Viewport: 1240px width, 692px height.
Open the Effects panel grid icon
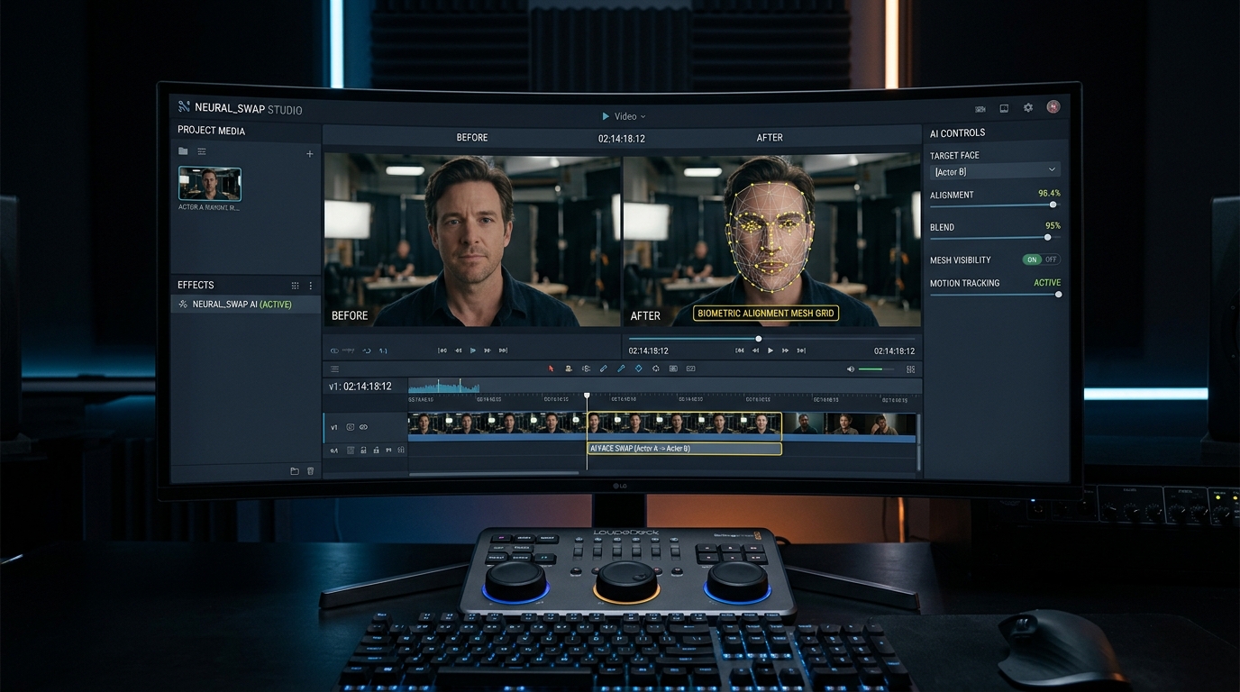click(295, 286)
